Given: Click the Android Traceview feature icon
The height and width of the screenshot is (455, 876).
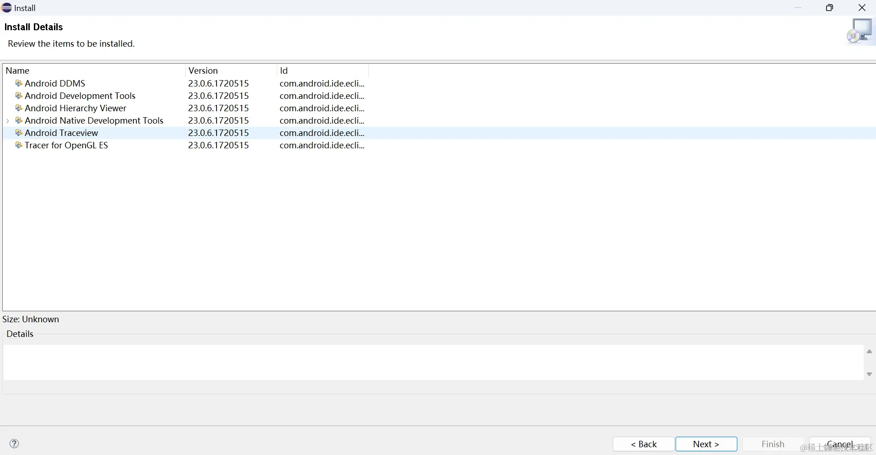Looking at the screenshot, I should [19, 133].
